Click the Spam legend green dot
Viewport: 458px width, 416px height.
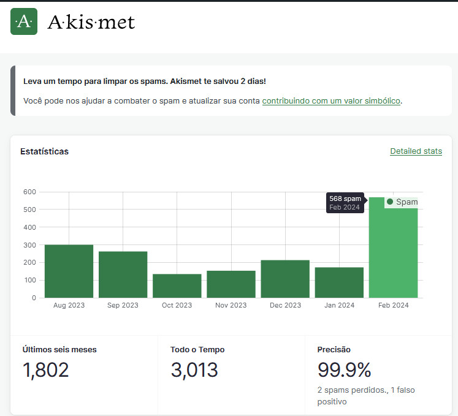coord(390,202)
